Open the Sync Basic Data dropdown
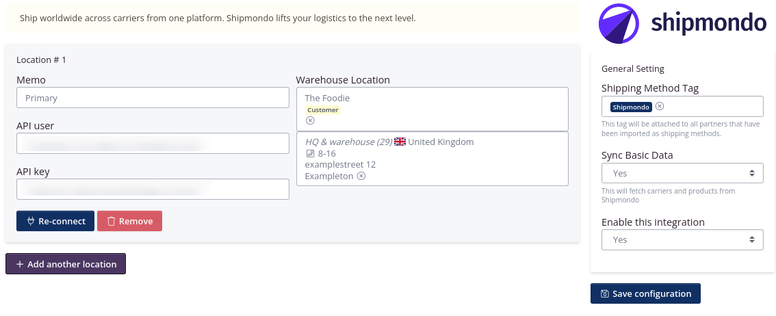 coord(682,173)
